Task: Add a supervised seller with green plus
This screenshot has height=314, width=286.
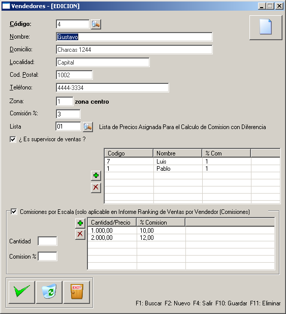Action: point(96,176)
